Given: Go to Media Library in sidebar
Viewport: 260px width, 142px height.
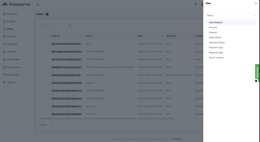Looking at the screenshot, I should pos(13,67).
